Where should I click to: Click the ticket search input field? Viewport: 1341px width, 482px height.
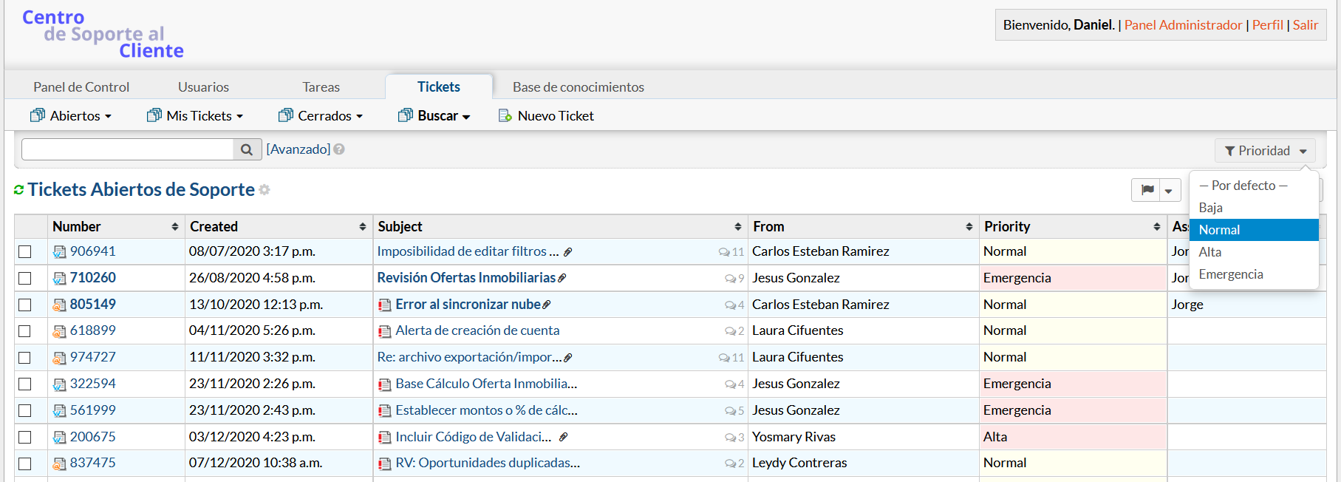tap(128, 149)
